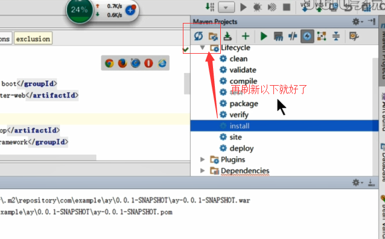This screenshot has height=239, width=385.
Task: Select the Plugins folder label
Action: (233, 160)
